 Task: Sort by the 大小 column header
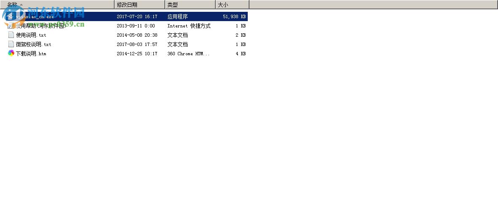232,5
